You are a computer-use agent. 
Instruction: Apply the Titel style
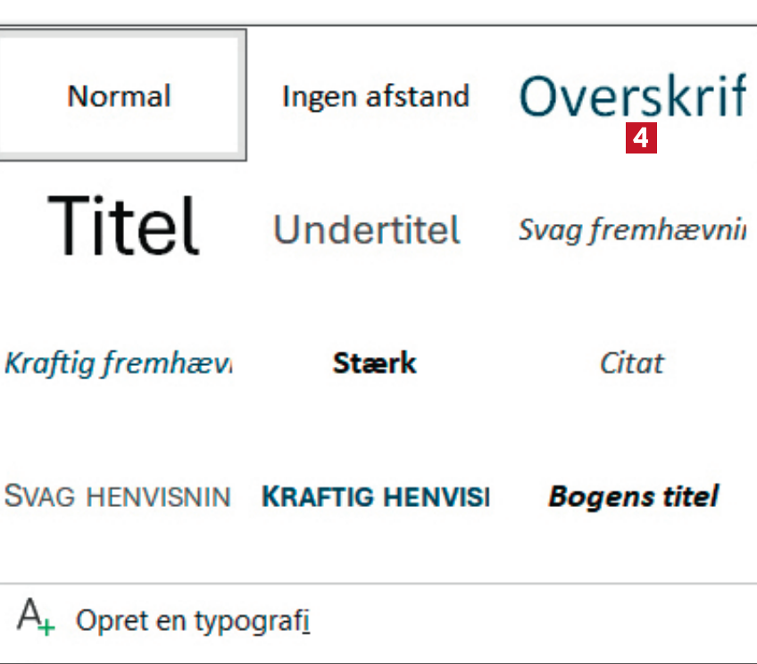click(x=123, y=227)
